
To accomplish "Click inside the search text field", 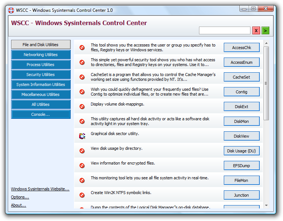I will coord(225,31).
